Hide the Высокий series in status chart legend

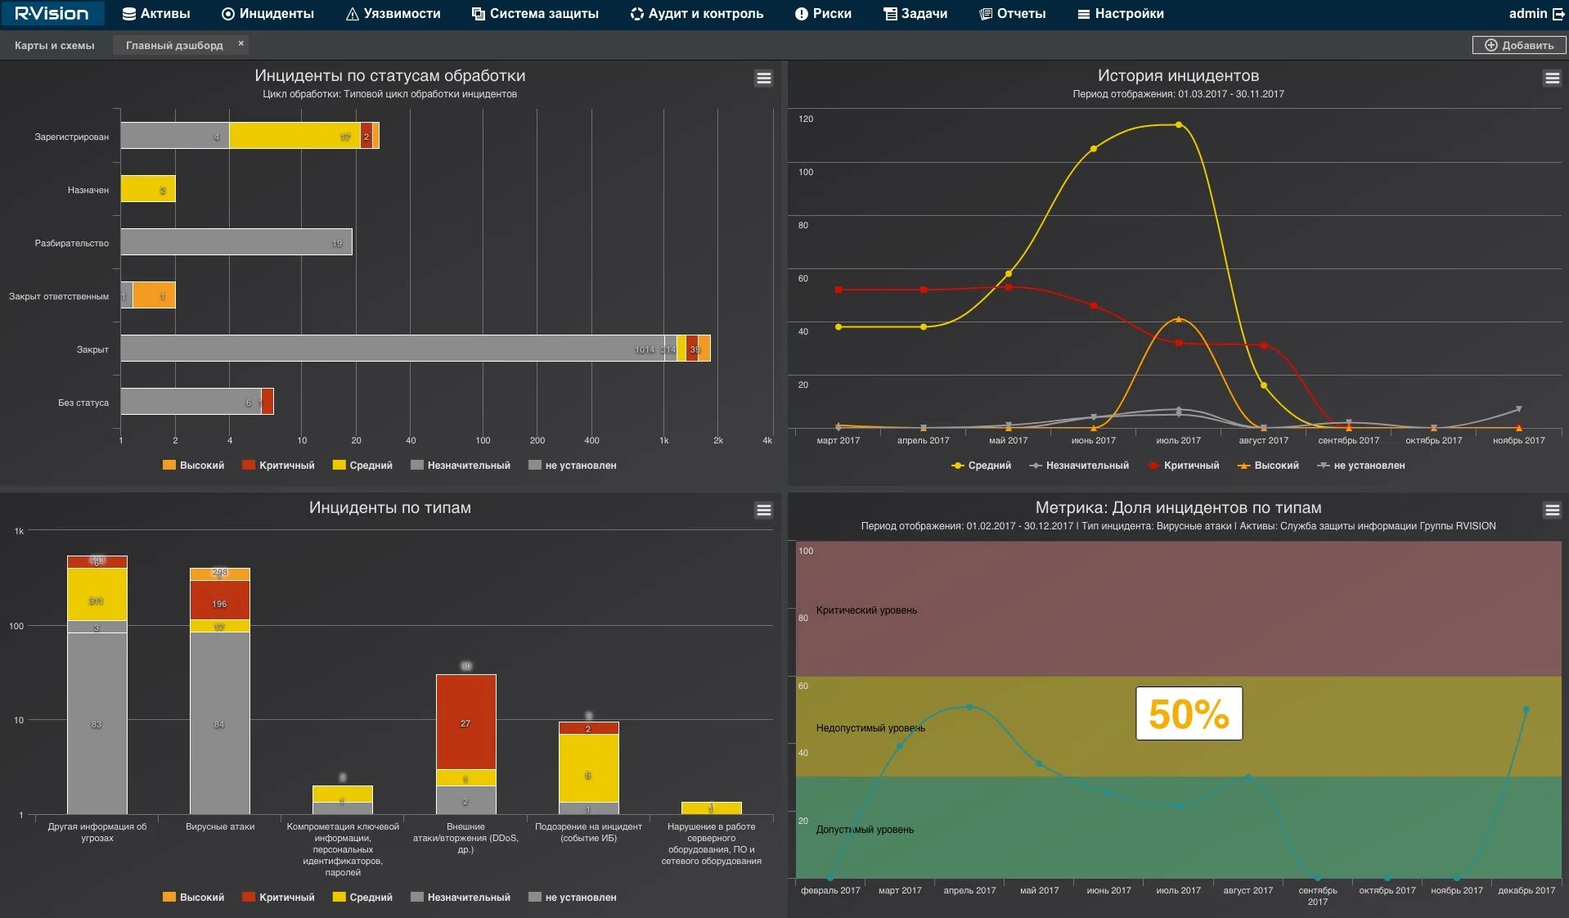click(x=193, y=466)
